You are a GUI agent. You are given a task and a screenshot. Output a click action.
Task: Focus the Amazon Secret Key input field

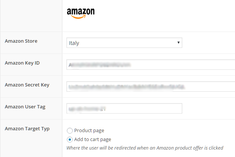tap(151, 86)
